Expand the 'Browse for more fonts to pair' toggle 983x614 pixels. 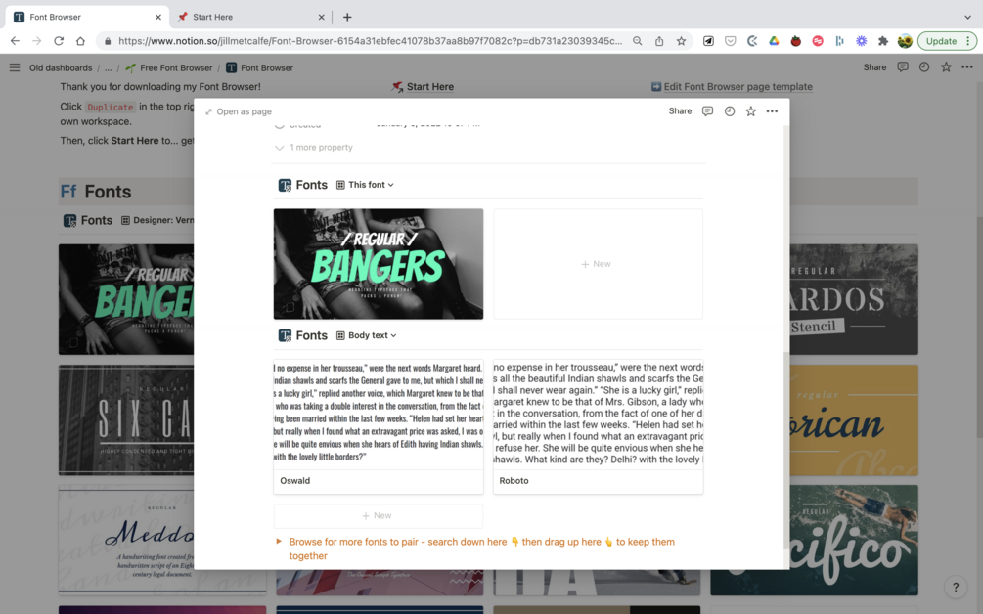coord(279,541)
